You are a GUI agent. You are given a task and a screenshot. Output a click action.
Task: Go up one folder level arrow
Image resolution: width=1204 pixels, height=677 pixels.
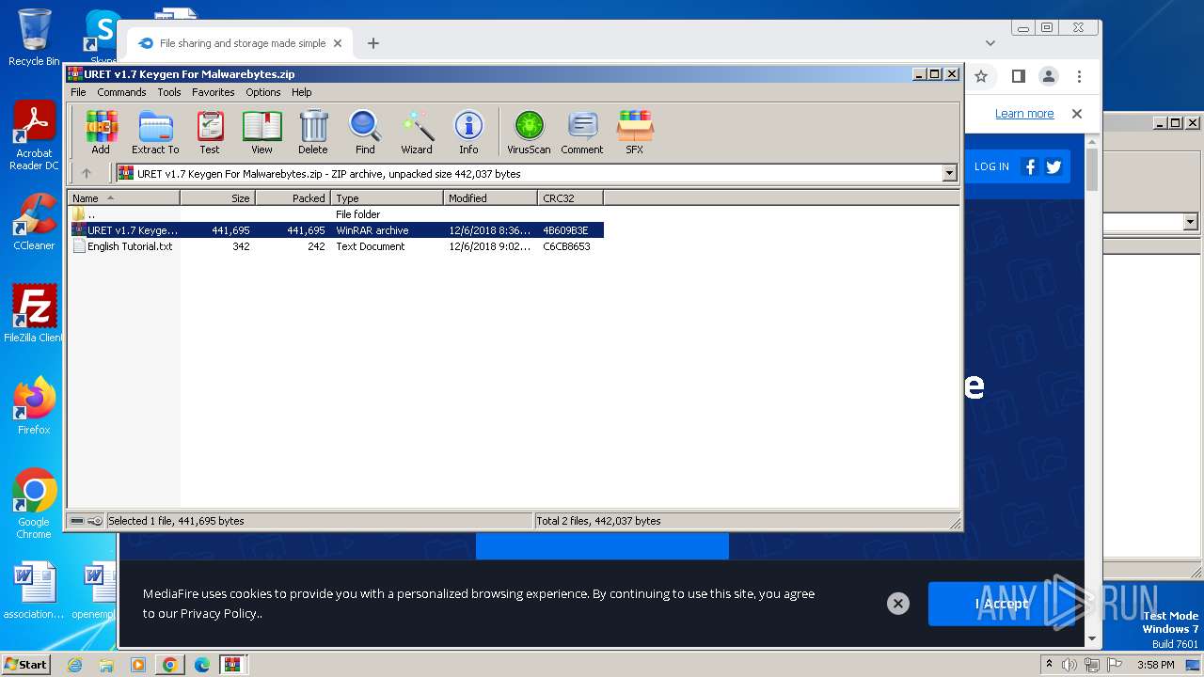point(87,173)
